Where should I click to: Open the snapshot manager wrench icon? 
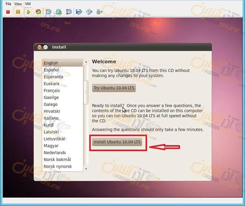coord(69,12)
